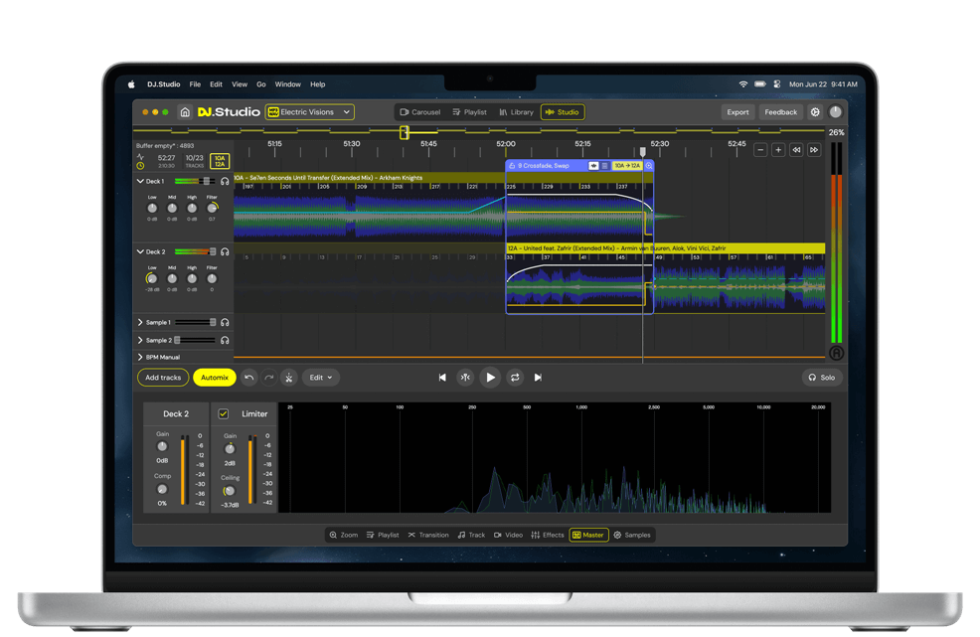Expand the Sample 1 track

[140, 323]
